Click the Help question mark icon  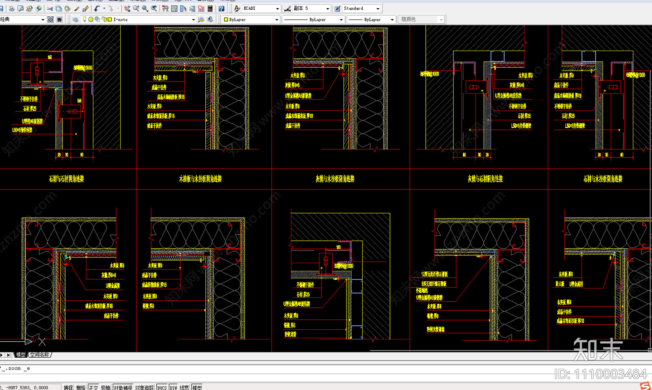pos(222,9)
